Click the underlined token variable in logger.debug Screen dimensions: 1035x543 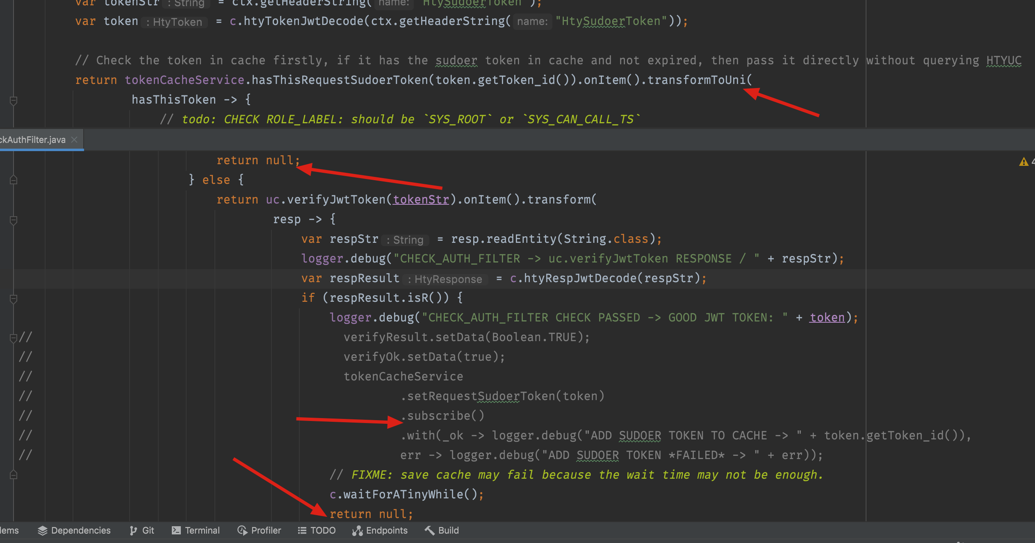(x=827, y=317)
